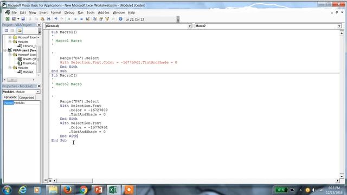
Task: Open the Help menu
Action: coord(131,12)
